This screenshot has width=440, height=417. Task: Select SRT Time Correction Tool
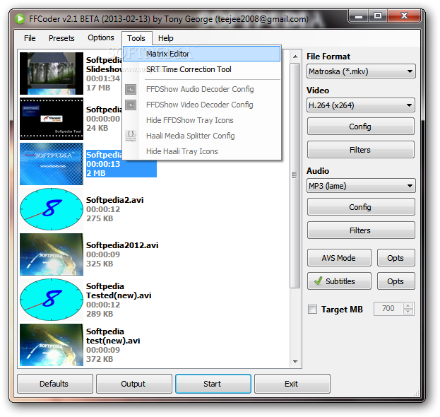coord(202,69)
